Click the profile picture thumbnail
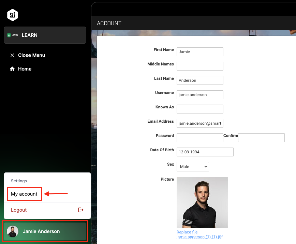This screenshot has width=296, height=244. pyautogui.click(x=202, y=202)
